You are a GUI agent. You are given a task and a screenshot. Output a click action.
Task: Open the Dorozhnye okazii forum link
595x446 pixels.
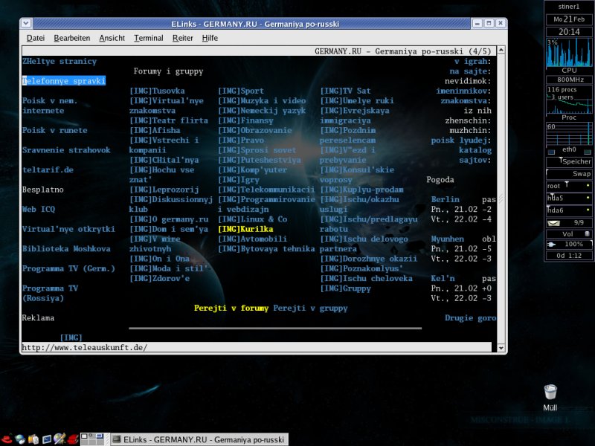(x=368, y=259)
